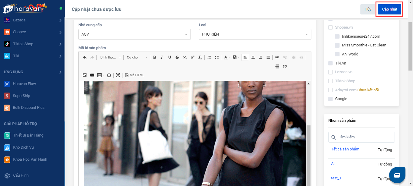Image resolution: width=413 pixels, height=186 pixels.
Task: Open background color dropdown
Action: (236, 57)
